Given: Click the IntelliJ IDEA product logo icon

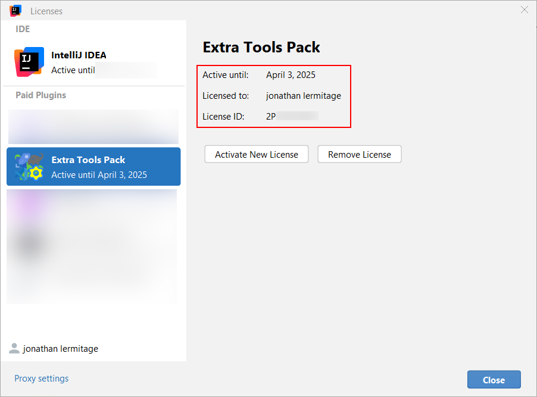Looking at the screenshot, I should coord(29,62).
